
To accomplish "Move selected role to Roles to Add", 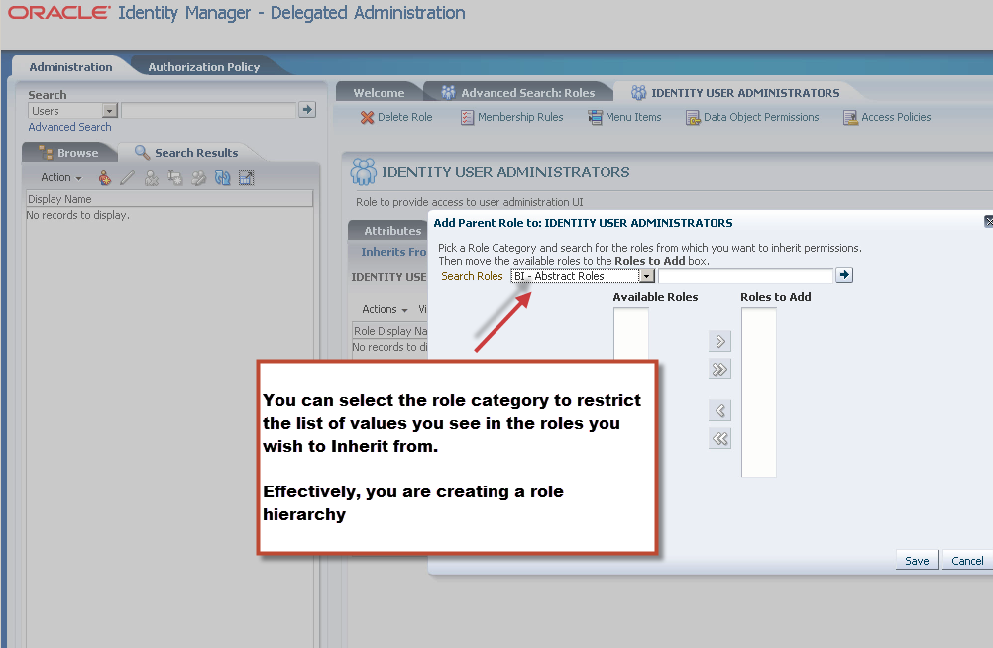I will [x=720, y=342].
